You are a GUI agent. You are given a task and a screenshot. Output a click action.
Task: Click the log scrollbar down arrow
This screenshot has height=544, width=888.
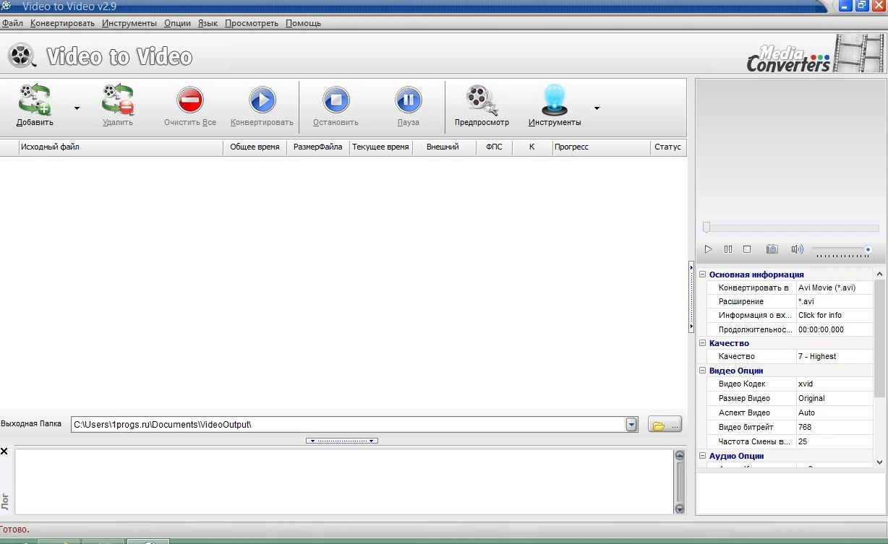pos(680,509)
